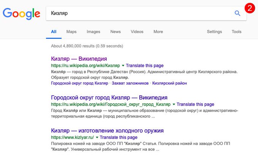Open the Images tab
This screenshot has width=258, height=164.
[x=93, y=32]
